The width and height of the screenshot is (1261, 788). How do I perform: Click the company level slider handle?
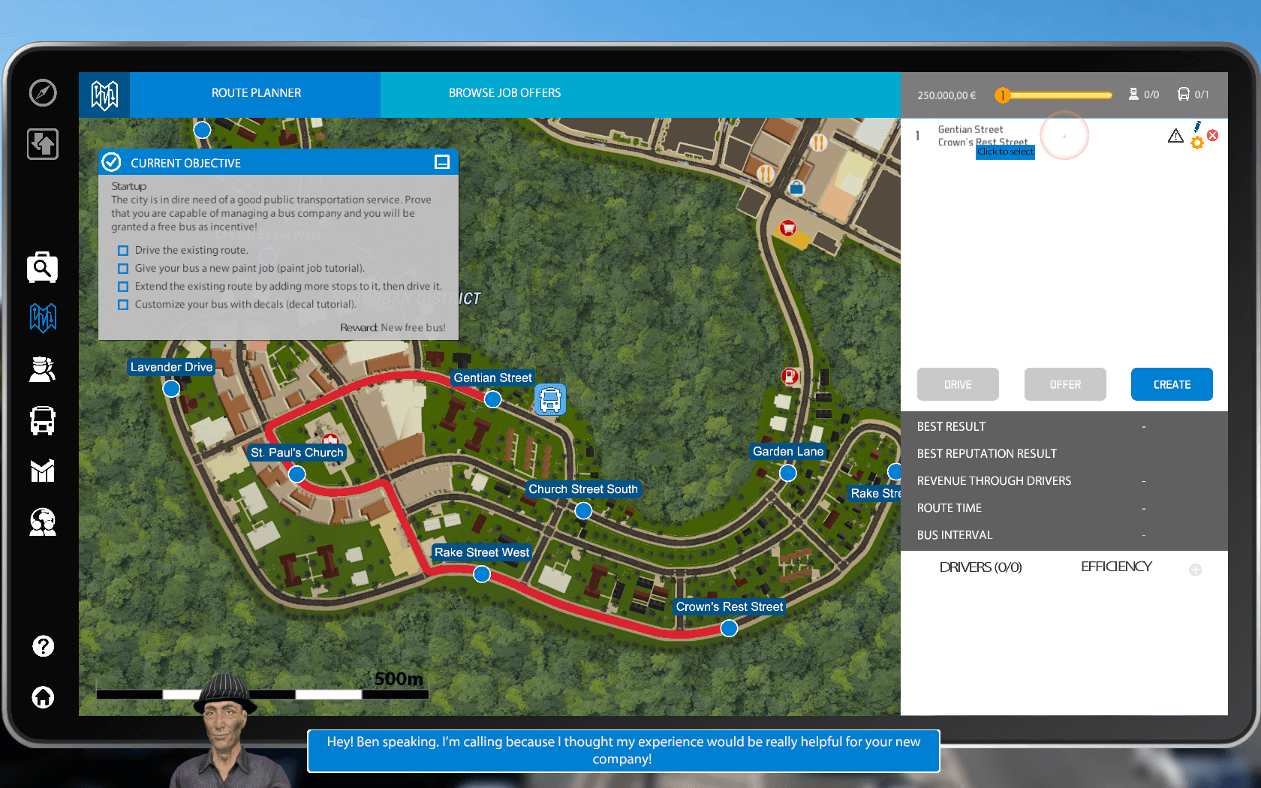(1002, 95)
